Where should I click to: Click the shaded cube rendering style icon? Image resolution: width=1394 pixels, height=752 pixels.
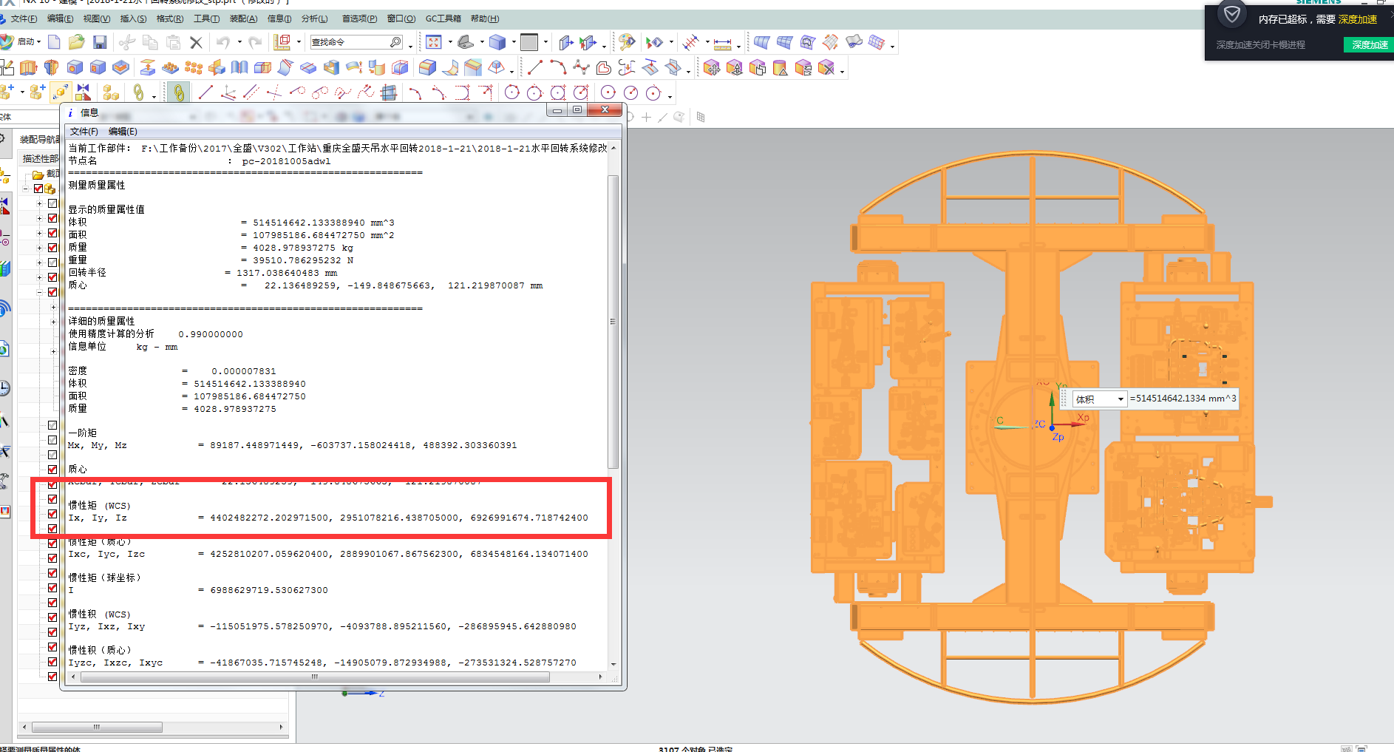point(497,42)
